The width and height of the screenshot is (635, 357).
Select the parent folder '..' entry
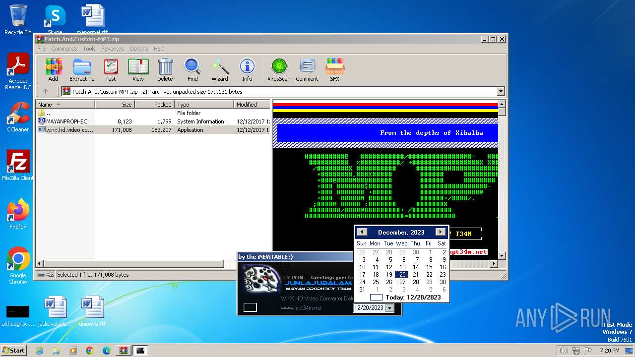pyautogui.click(x=153, y=113)
